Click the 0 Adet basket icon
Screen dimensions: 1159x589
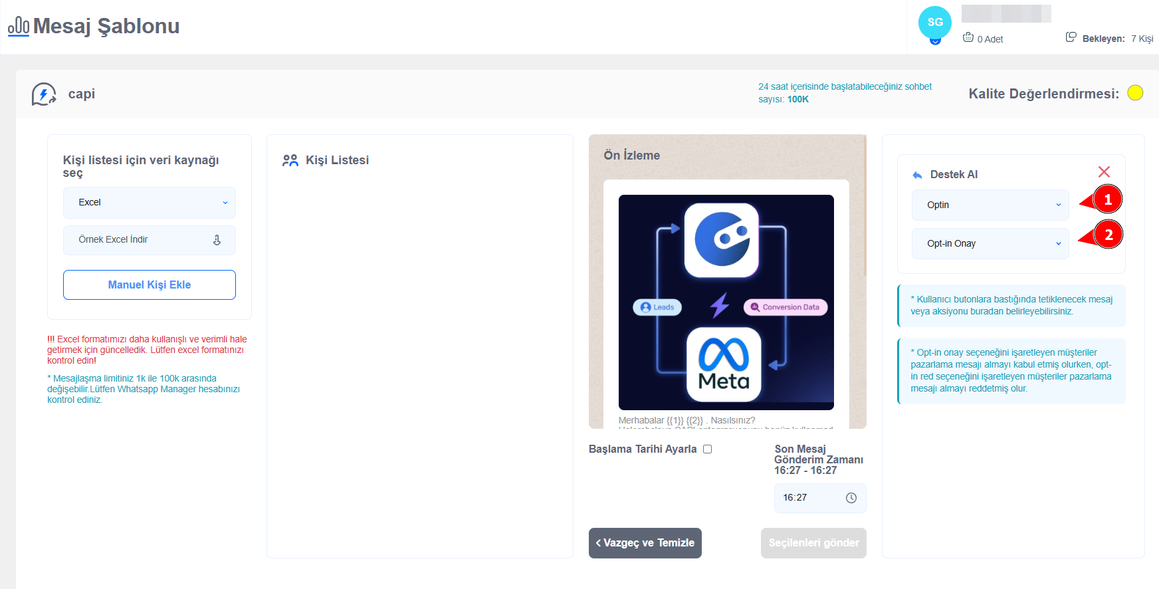(968, 37)
